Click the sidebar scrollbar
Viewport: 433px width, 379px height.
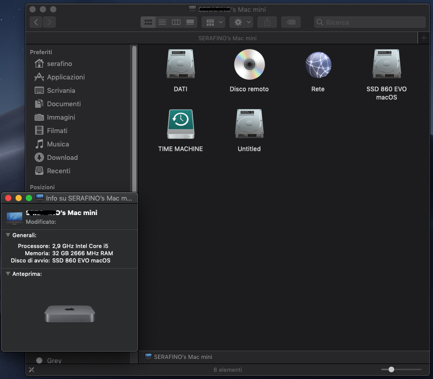(x=134, y=119)
